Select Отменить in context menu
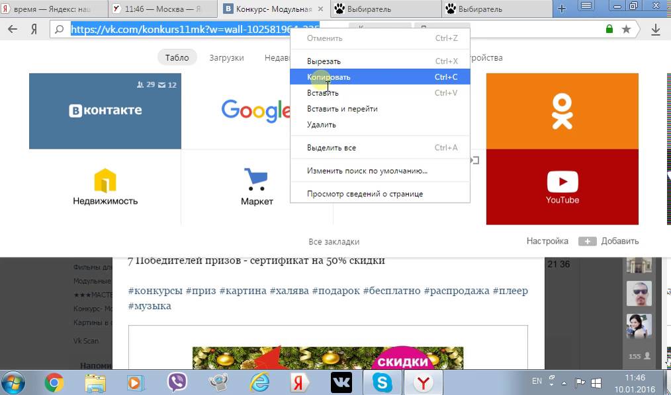Screen dimensions: 671x395 point(380,38)
